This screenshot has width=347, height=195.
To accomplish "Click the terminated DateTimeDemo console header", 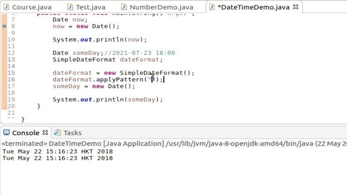I will (174, 144).
